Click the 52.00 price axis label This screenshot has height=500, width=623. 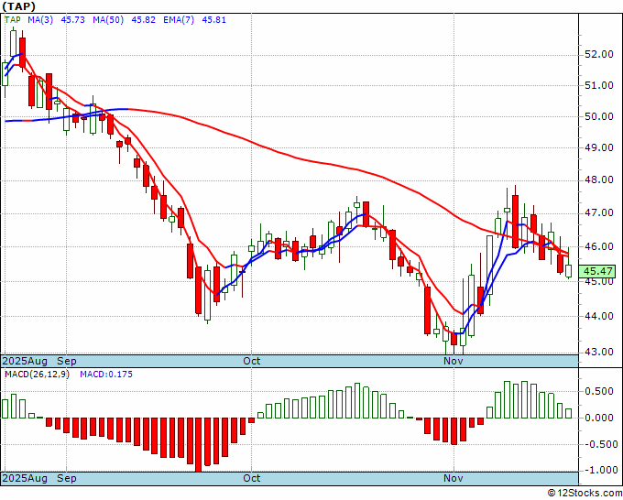(599, 54)
